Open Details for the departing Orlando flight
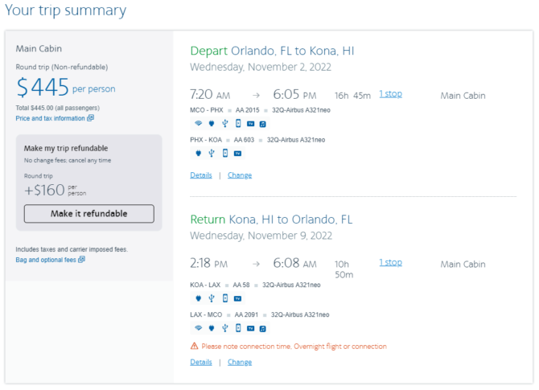This screenshot has width=539, height=390. pyautogui.click(x=201, y=175)
